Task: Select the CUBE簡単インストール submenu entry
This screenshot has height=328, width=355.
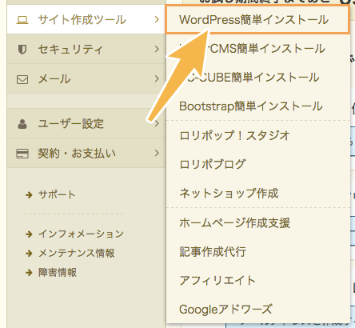Action: point(257,78)
